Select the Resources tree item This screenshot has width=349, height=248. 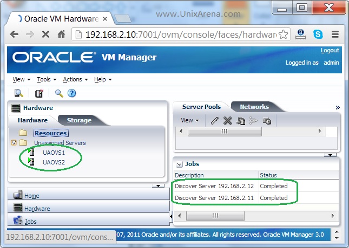click(x=51, y=133)
